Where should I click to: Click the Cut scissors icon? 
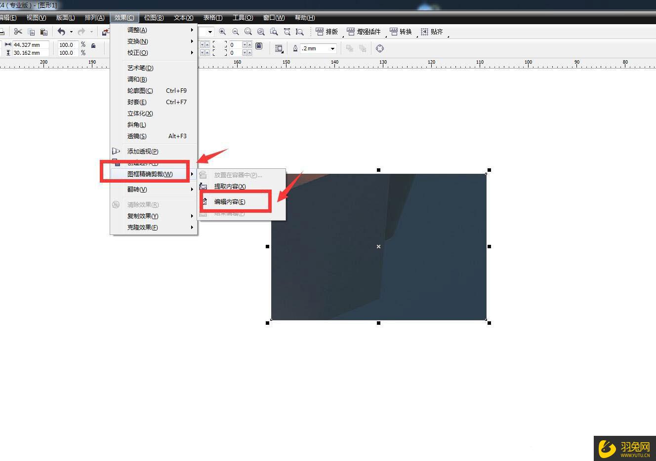(x=18, y=32)
